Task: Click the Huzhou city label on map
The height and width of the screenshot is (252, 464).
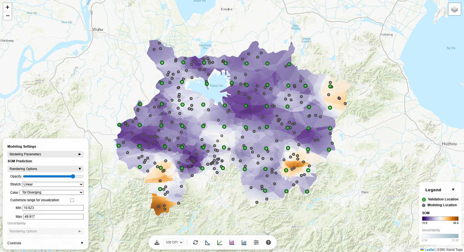Action: [x=449, y=144]
